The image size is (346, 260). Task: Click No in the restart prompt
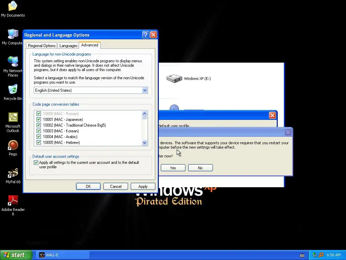coord(200,168)
